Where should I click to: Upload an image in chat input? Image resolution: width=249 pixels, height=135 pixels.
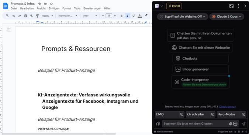235,124
